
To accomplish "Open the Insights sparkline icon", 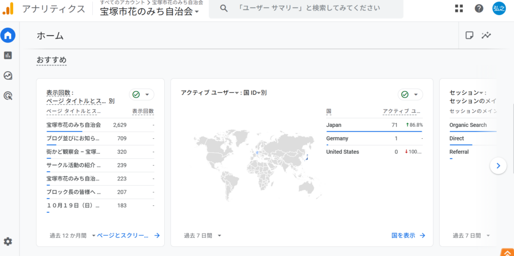I will click(x=486, y=35).
